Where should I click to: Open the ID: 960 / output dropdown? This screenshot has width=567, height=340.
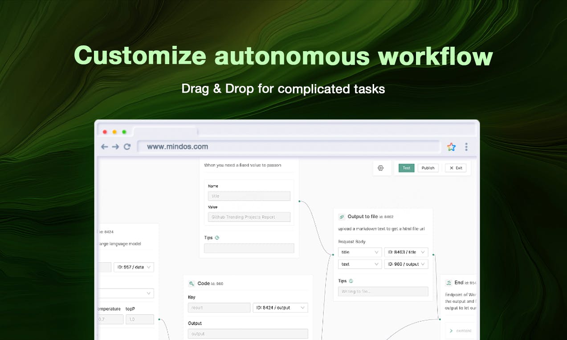point(406,264)
